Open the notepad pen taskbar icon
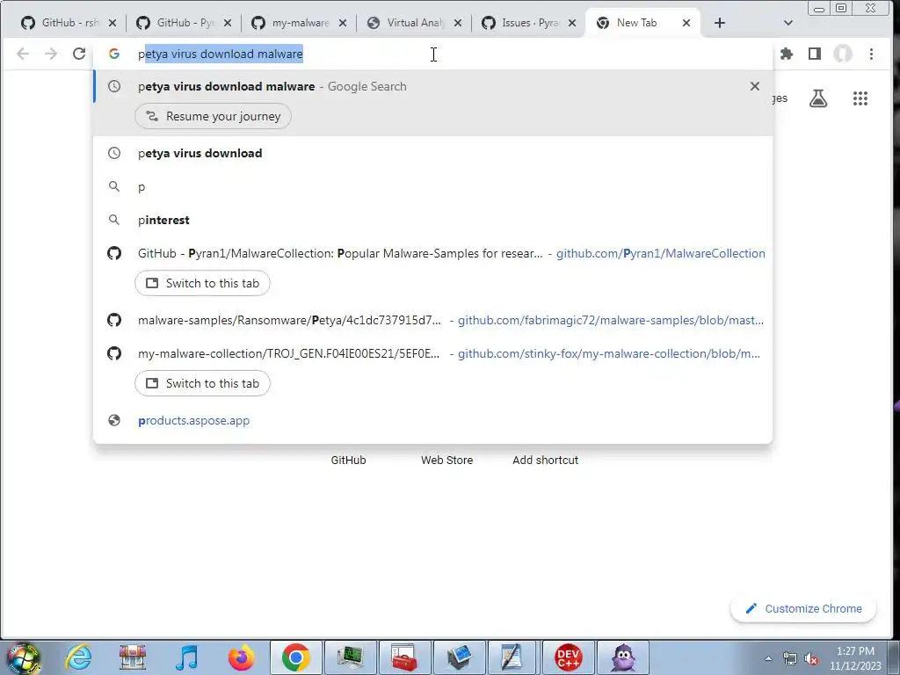The width and height of the screenshot is (900, 675). (511, 657)
